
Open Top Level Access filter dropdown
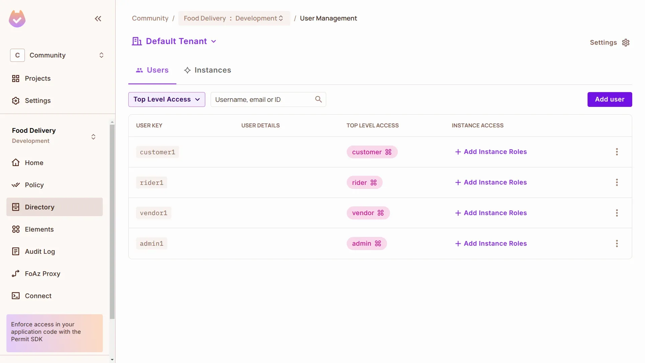167,99
